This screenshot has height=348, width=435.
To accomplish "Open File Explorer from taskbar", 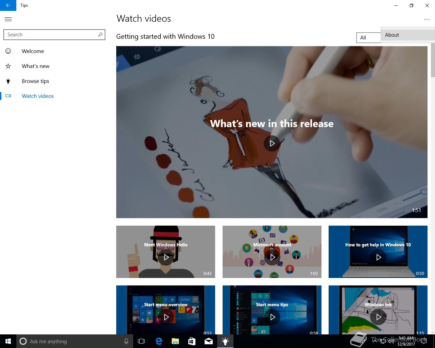I will click(175, 341).
